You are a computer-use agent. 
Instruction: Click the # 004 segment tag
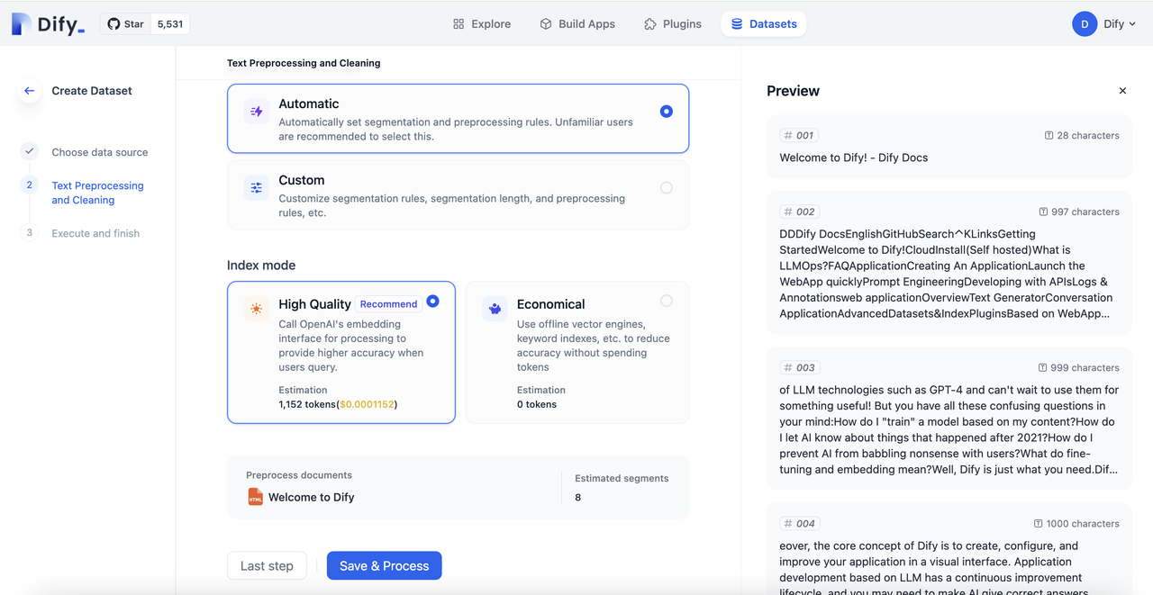point(799,523)
